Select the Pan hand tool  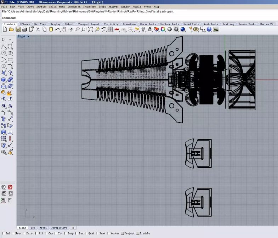coord(64,29)
